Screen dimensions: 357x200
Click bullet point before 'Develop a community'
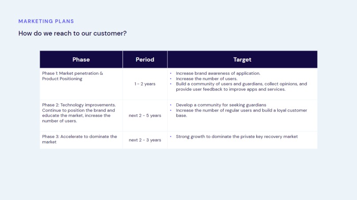(x=171, y=105)
